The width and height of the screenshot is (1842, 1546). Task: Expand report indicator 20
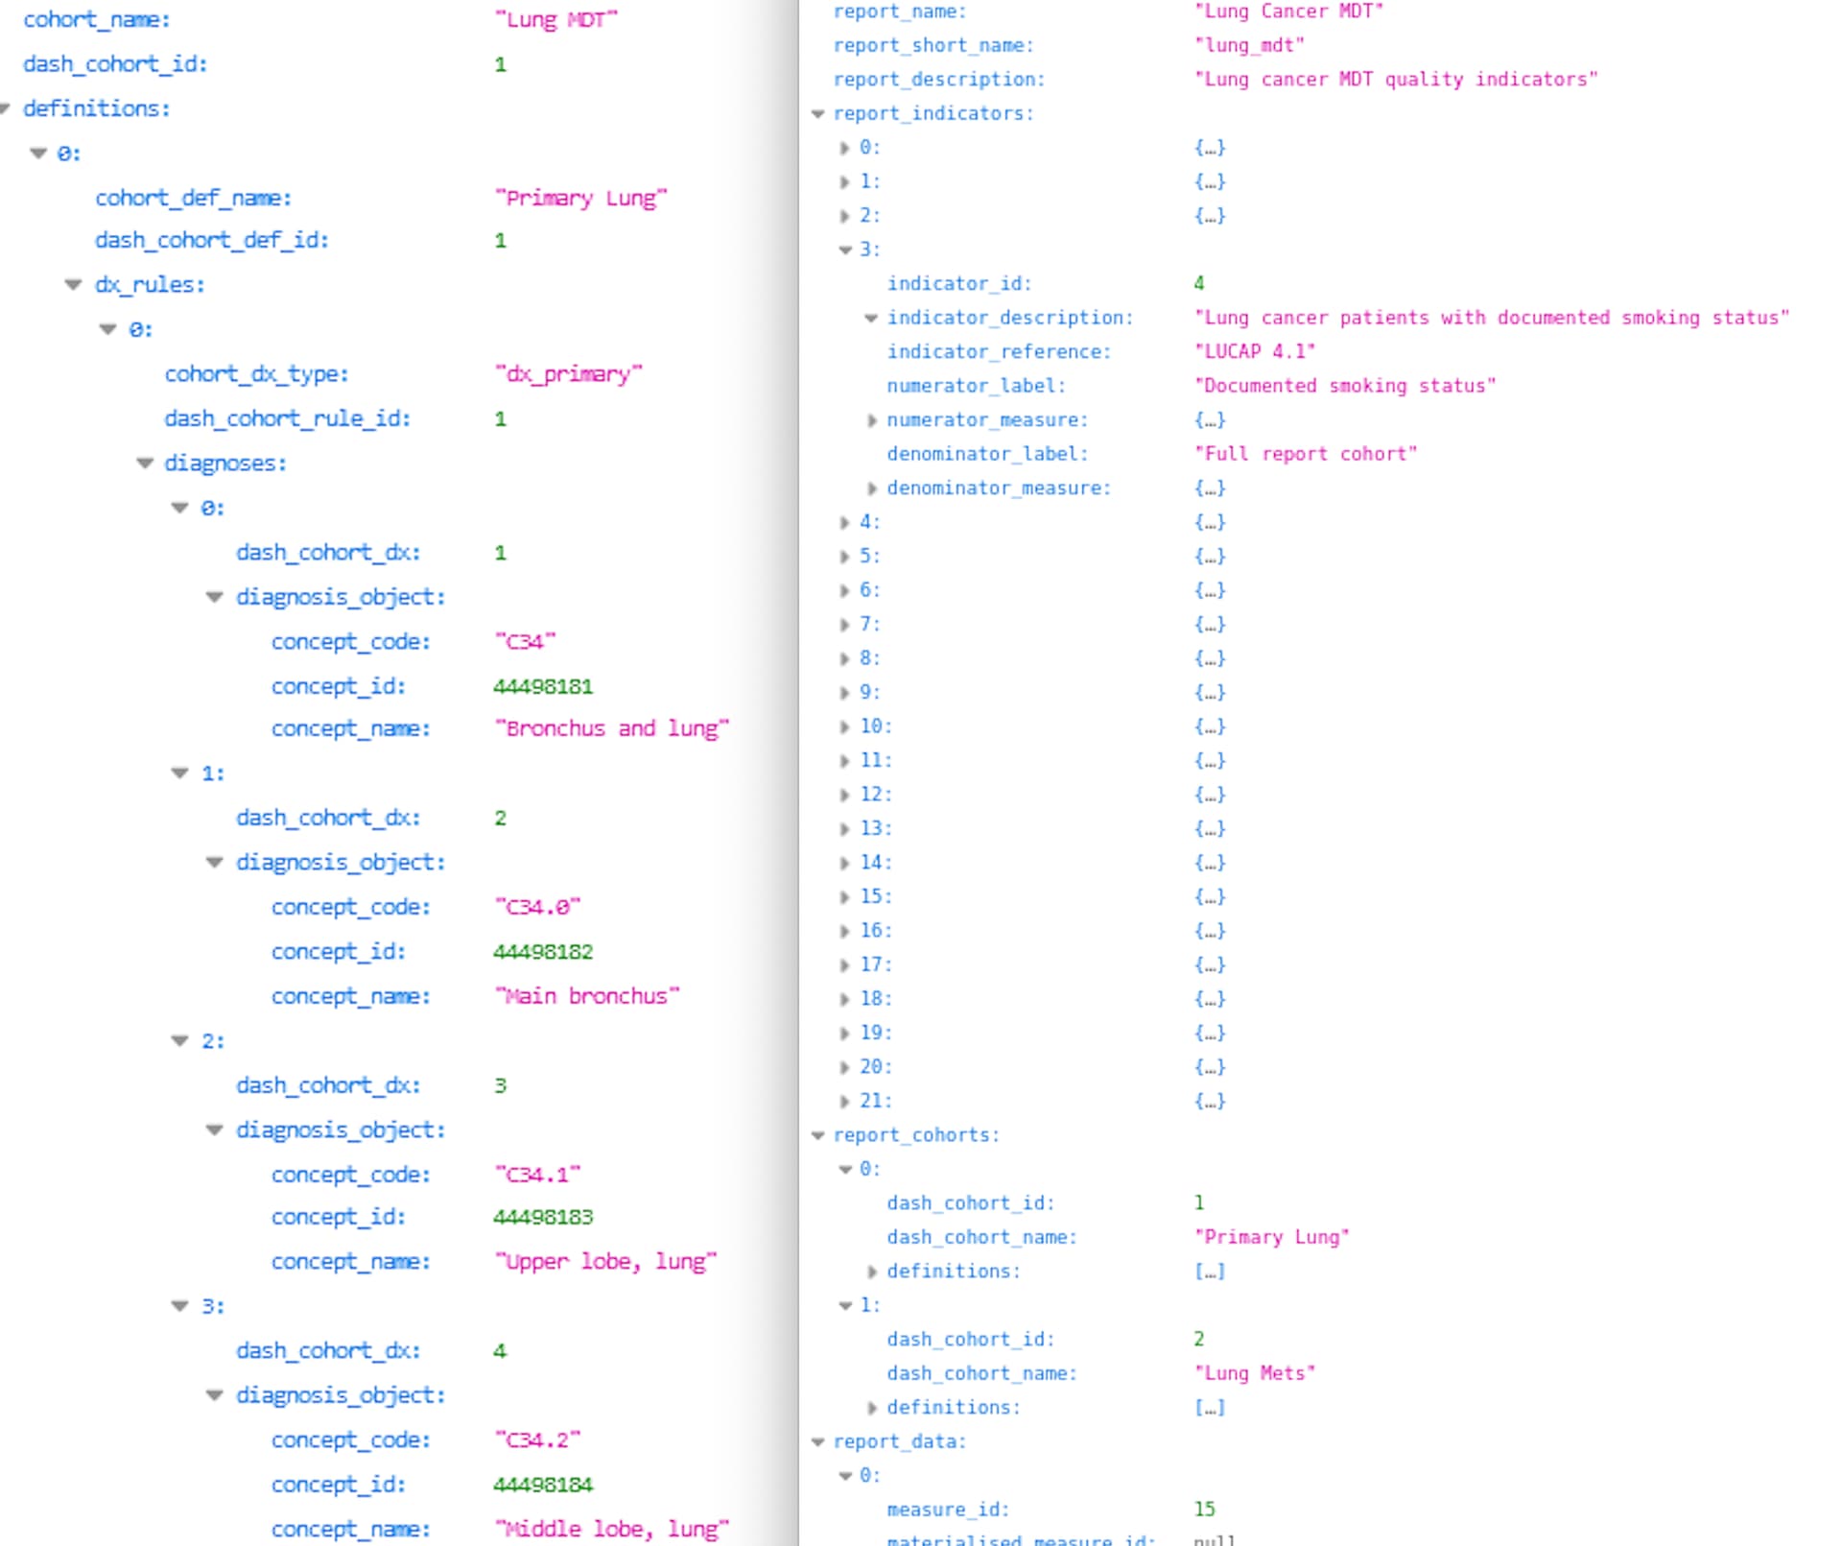[x=844, y=1067]
